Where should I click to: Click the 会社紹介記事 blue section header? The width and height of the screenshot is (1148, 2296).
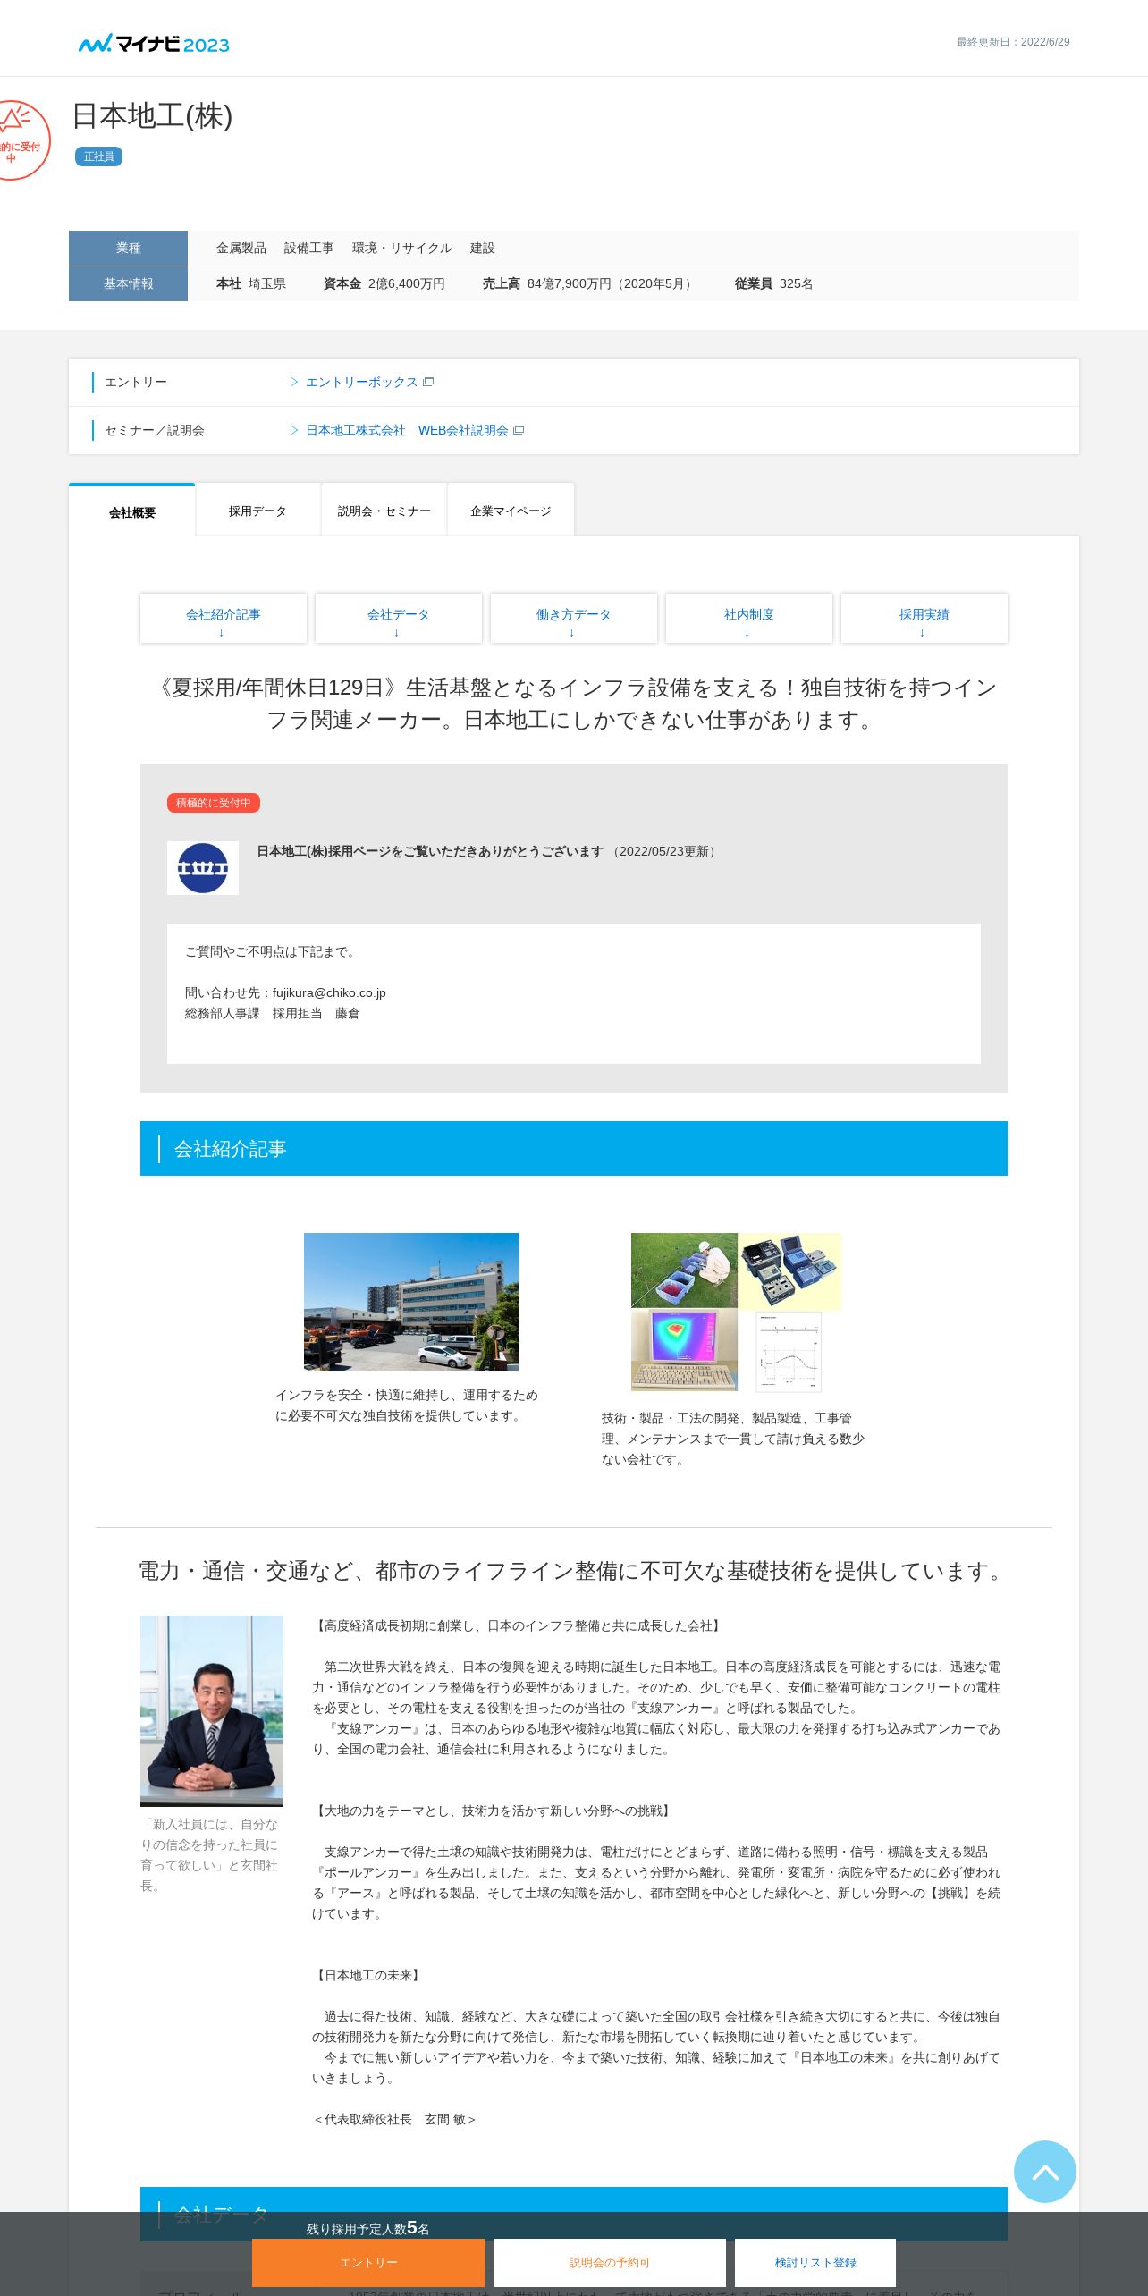574,1148
